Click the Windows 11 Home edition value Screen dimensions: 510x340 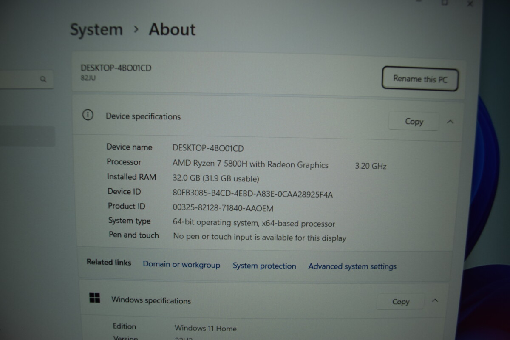click(206, 328)
